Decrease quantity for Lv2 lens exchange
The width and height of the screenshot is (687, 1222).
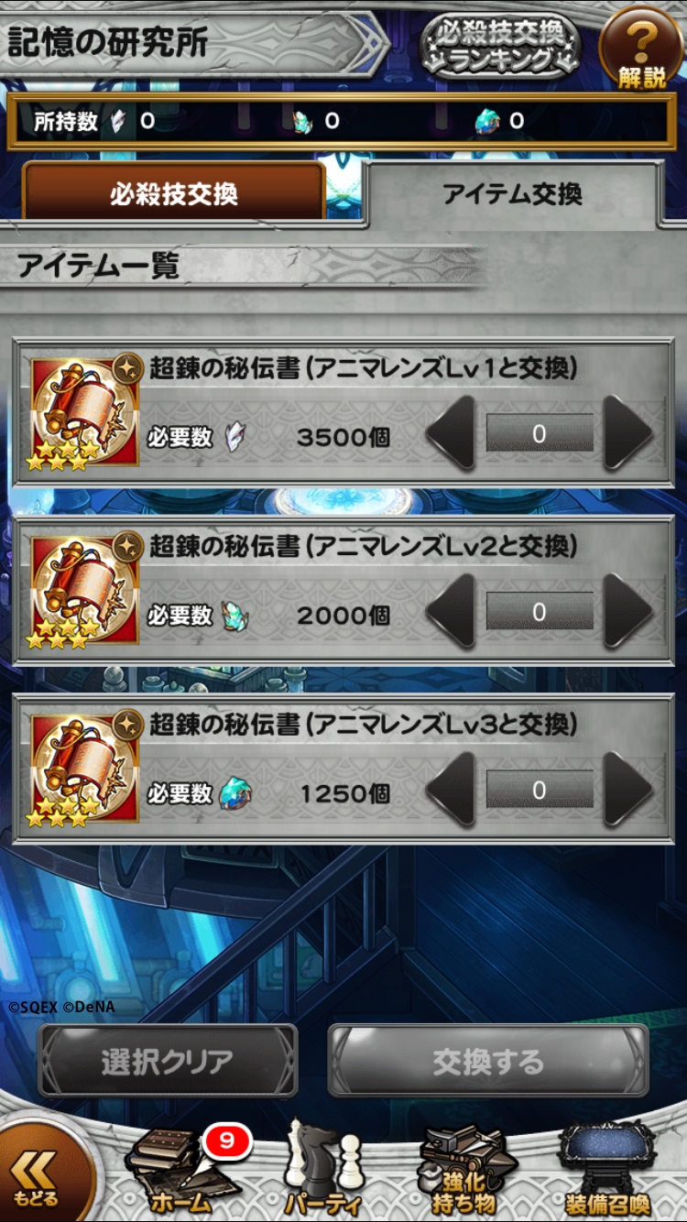(x=451, y=612)
